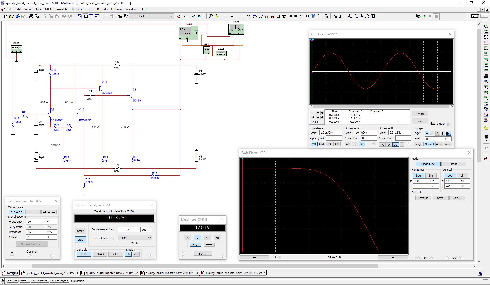Screen dimensions: 490x285
Task: Switch to quality_build_mosfet_new_23v-IPS-02 tab
Action: pyautogui.click(x=109, y=273)
